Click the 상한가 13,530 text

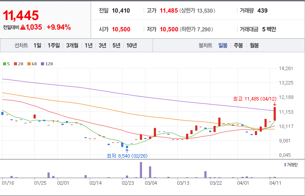coord(197,11)
